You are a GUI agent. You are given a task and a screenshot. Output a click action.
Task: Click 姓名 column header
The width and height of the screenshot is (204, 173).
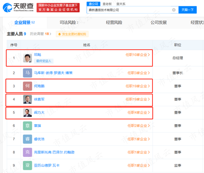pyautogui.click(x=87, y=45)
